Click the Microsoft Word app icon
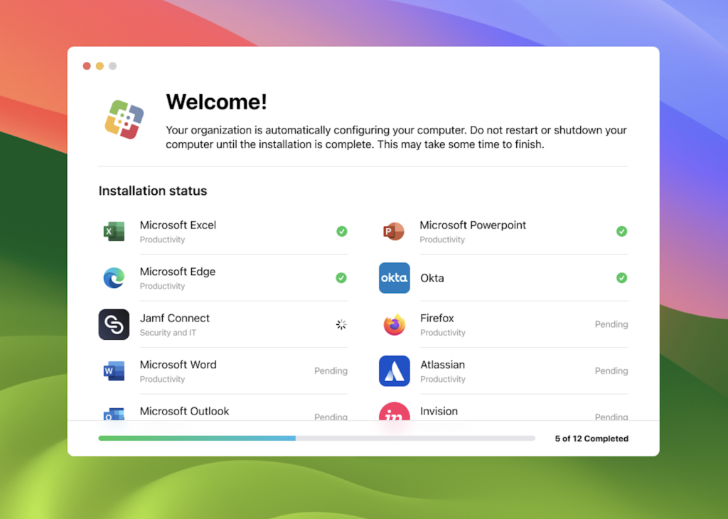The height and width of the screenshot is (519, 728). point(114,371)
